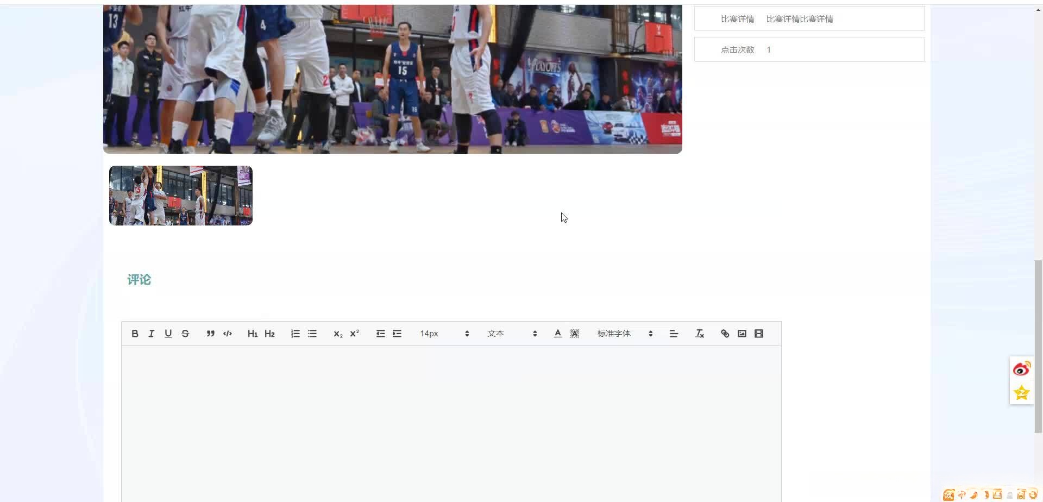Open the 文本 heading style dropdown
This screenshot has width=1043, height=502.
[x=512, y=334]
